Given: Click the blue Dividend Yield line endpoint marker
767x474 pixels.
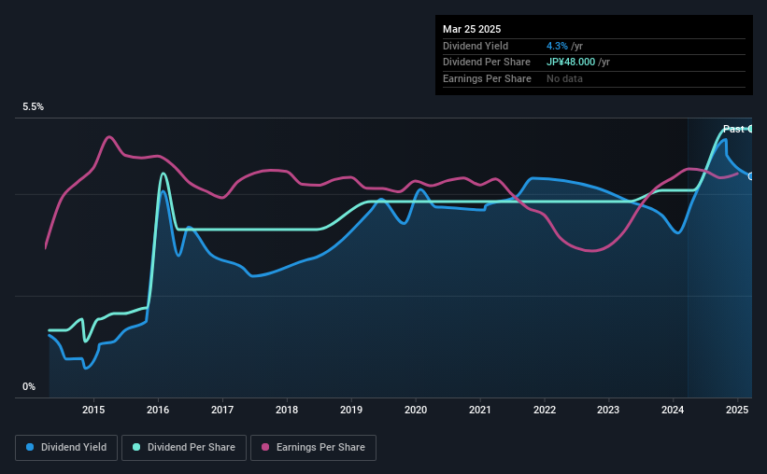Looking at the screenshot, I should (751, 176).
